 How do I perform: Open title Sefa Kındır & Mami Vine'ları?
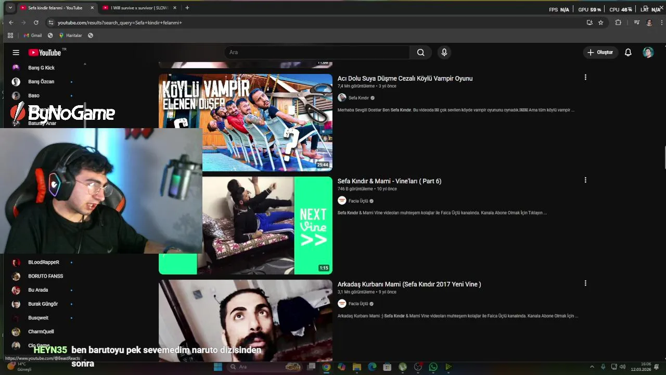pyautogui.click(x=389, y=181)
